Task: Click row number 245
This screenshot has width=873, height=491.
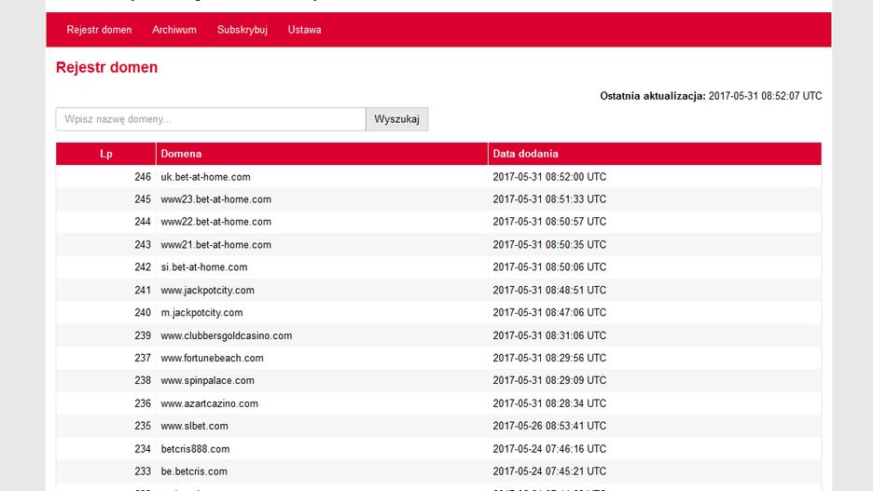Action: [143, 199]
